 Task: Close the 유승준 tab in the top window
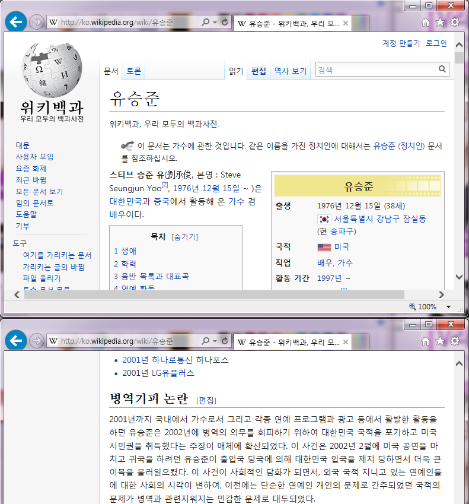coord(346,23)
